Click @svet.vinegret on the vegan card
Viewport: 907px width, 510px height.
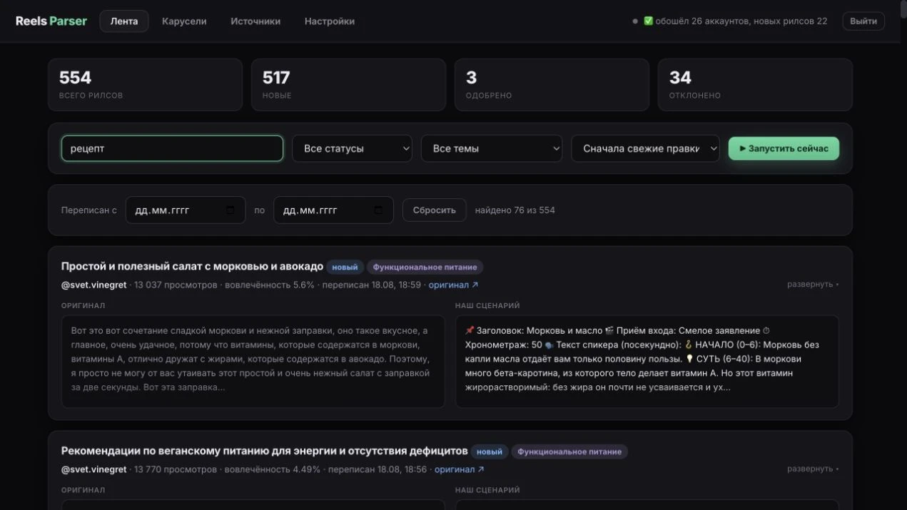93,469
